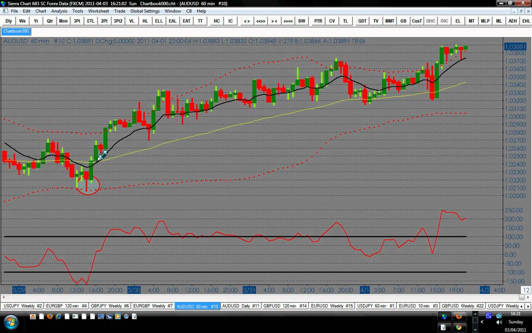This screenshot has height=333, width=532.
Task: Click the EAL toolbar button
Action: 172,21
